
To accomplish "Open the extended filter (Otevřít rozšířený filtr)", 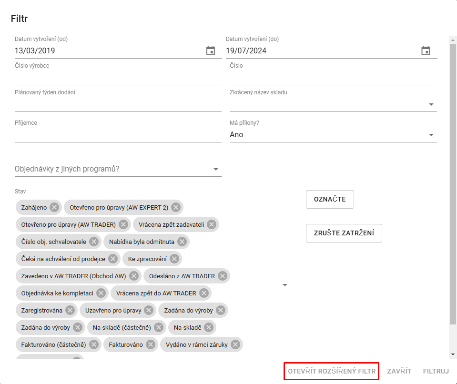I will point(332,371).
